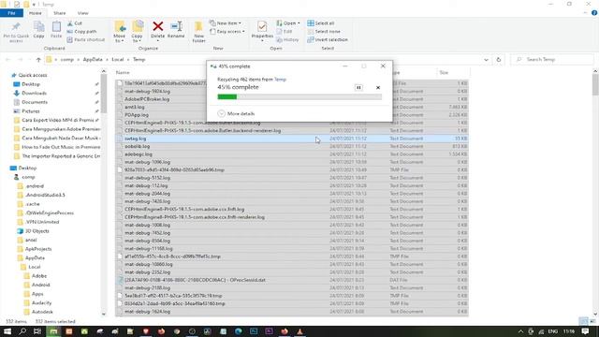
Task: Open the notification center icon
Action: pos(585,331)
